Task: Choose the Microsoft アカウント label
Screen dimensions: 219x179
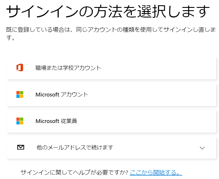Action: 62,94
